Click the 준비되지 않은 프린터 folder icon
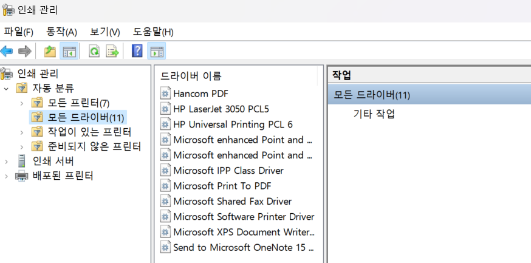The height and width of the screenshot is (263, 531). [x=37, y=146]
